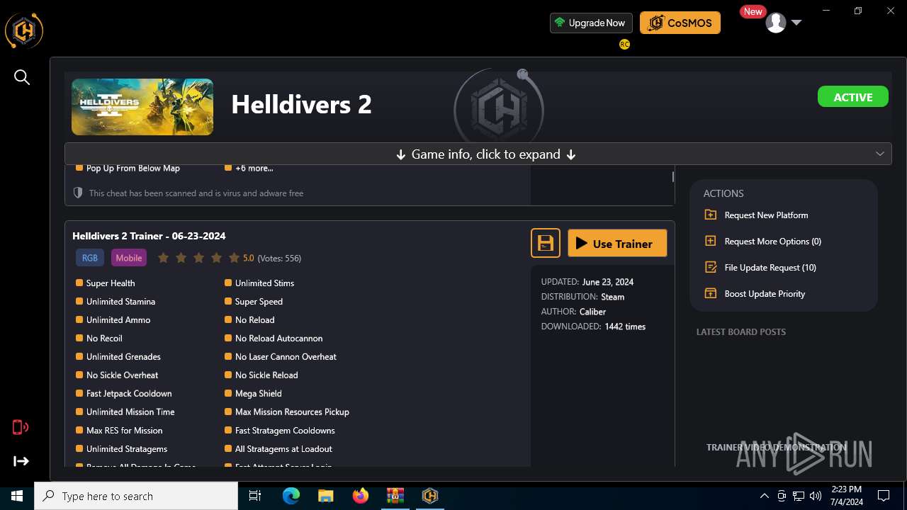Screen dimensions: 907x510
Task: Click the Helldivers 2 game thumbnail
Action: 142,107
